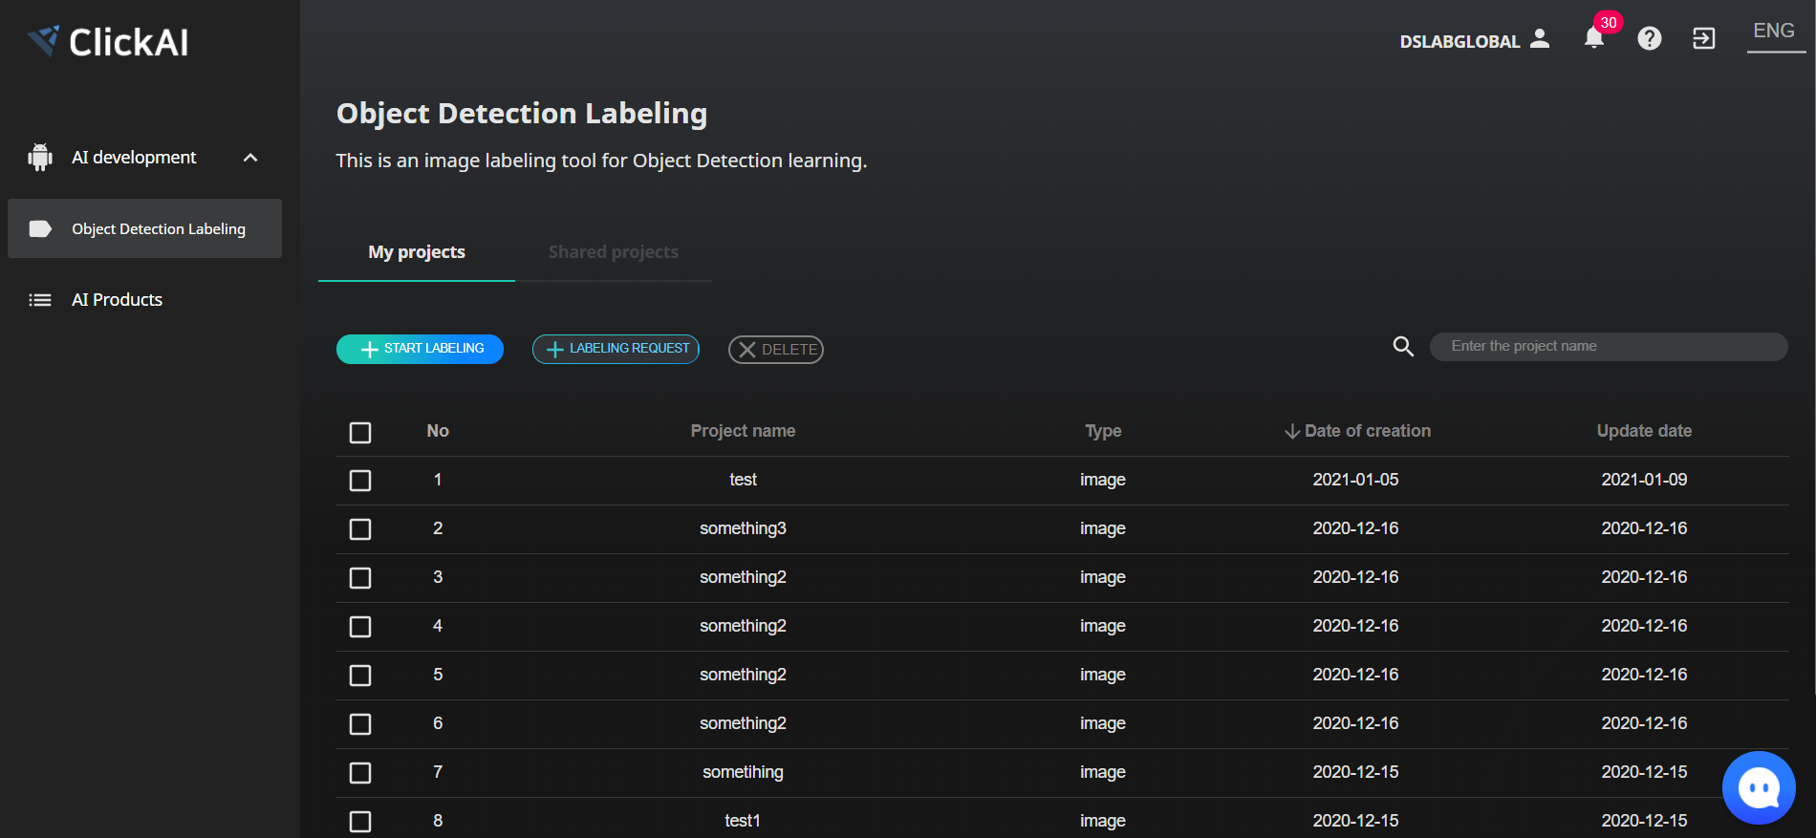This screenshot has width=1816, height=838.
Task: Sort by Date of creation column
Action: point(1357,431)
